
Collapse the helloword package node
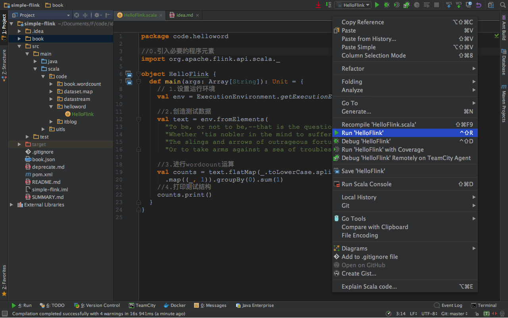point(51,107)
